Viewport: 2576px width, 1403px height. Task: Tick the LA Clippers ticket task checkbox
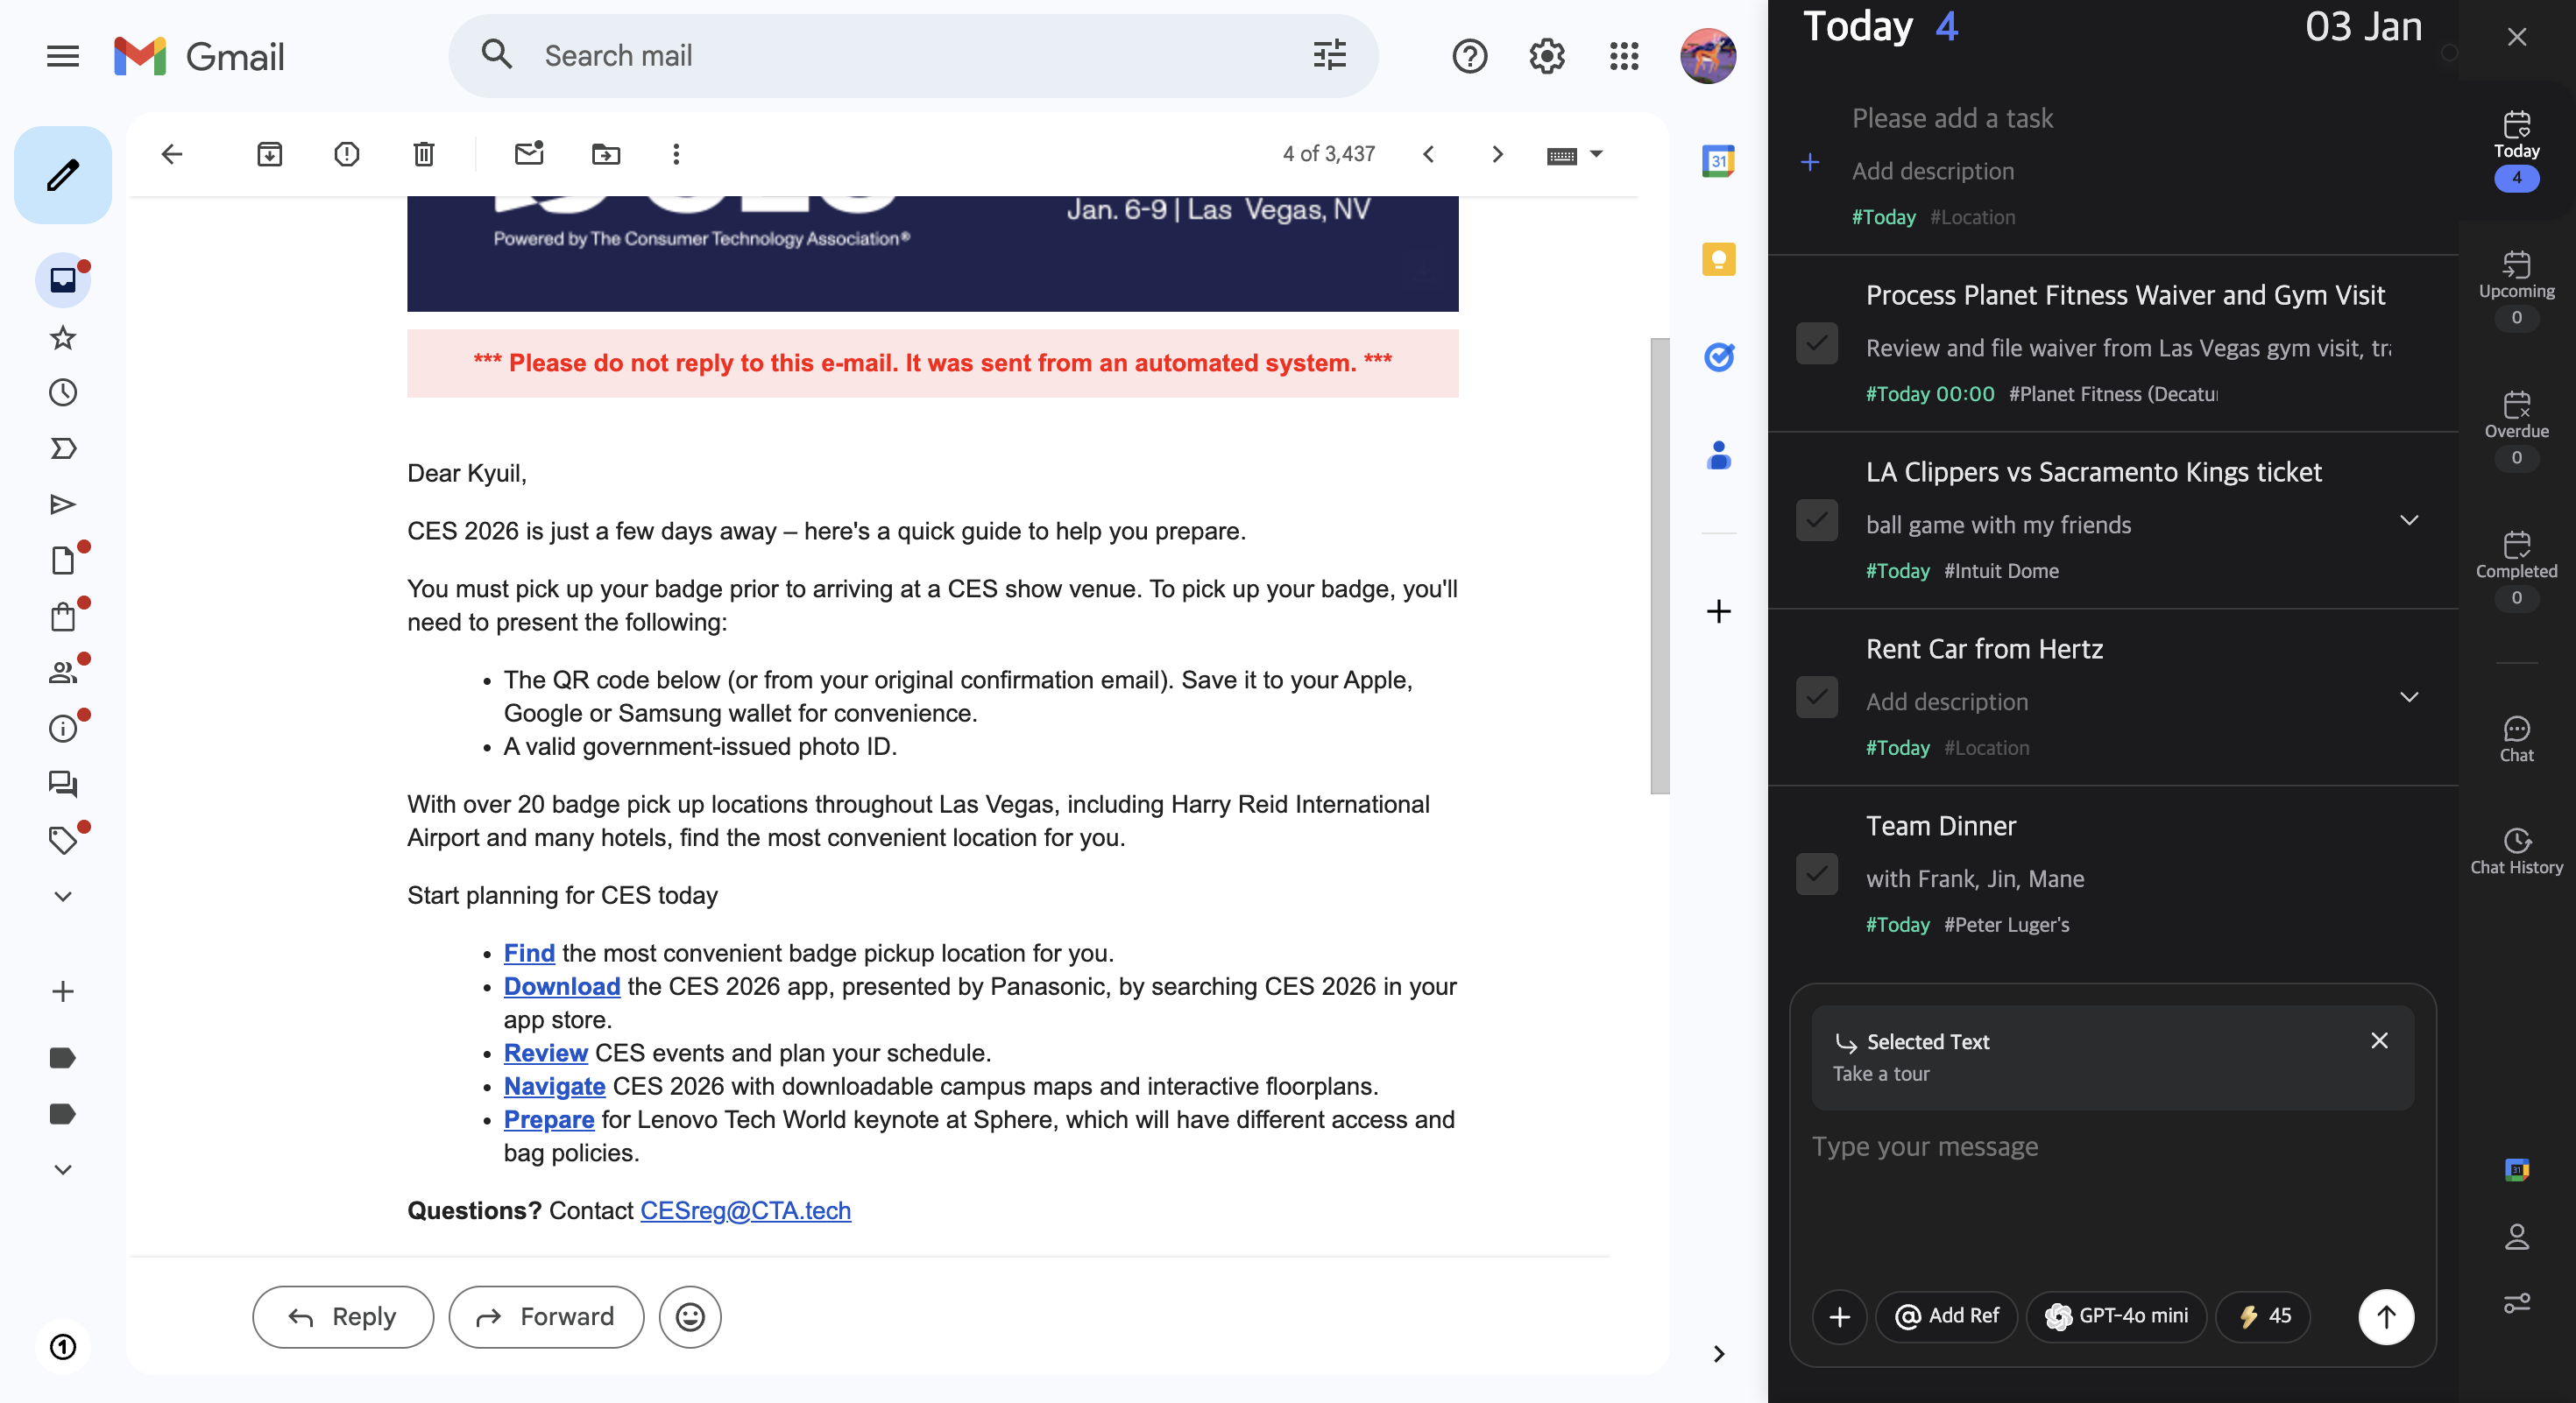tap(1816, 520)
